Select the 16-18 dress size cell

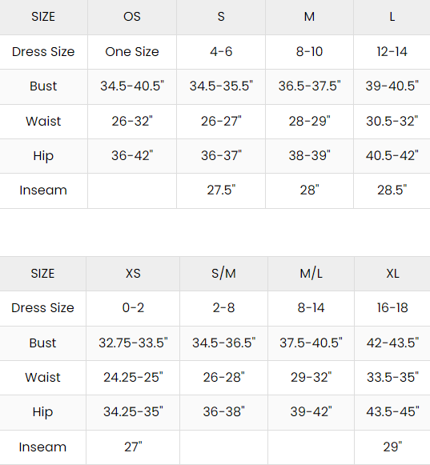392,308
